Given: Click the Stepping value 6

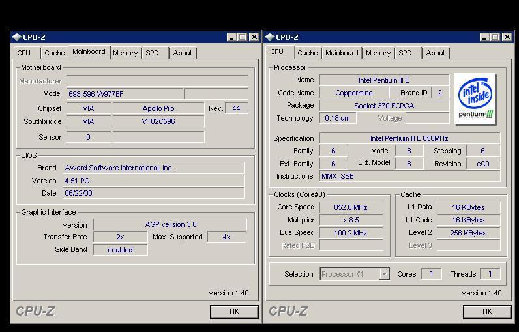Looking at the screenshot, I should [483, 151].
